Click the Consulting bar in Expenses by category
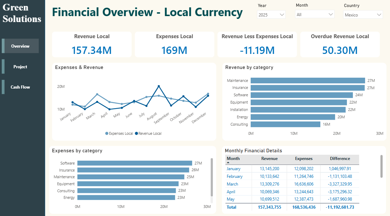The height and width of the screenshot is (216, 390). (127, 190)
